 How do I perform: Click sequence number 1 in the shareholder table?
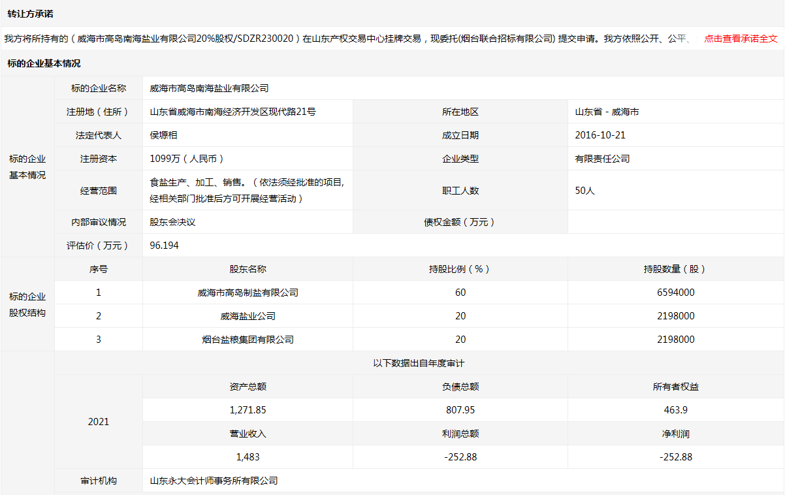point(99,293)
